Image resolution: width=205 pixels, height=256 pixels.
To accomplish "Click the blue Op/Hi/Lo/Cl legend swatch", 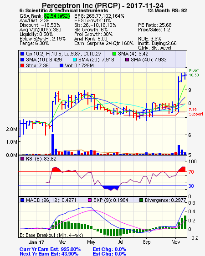I will tap(22, 54).
